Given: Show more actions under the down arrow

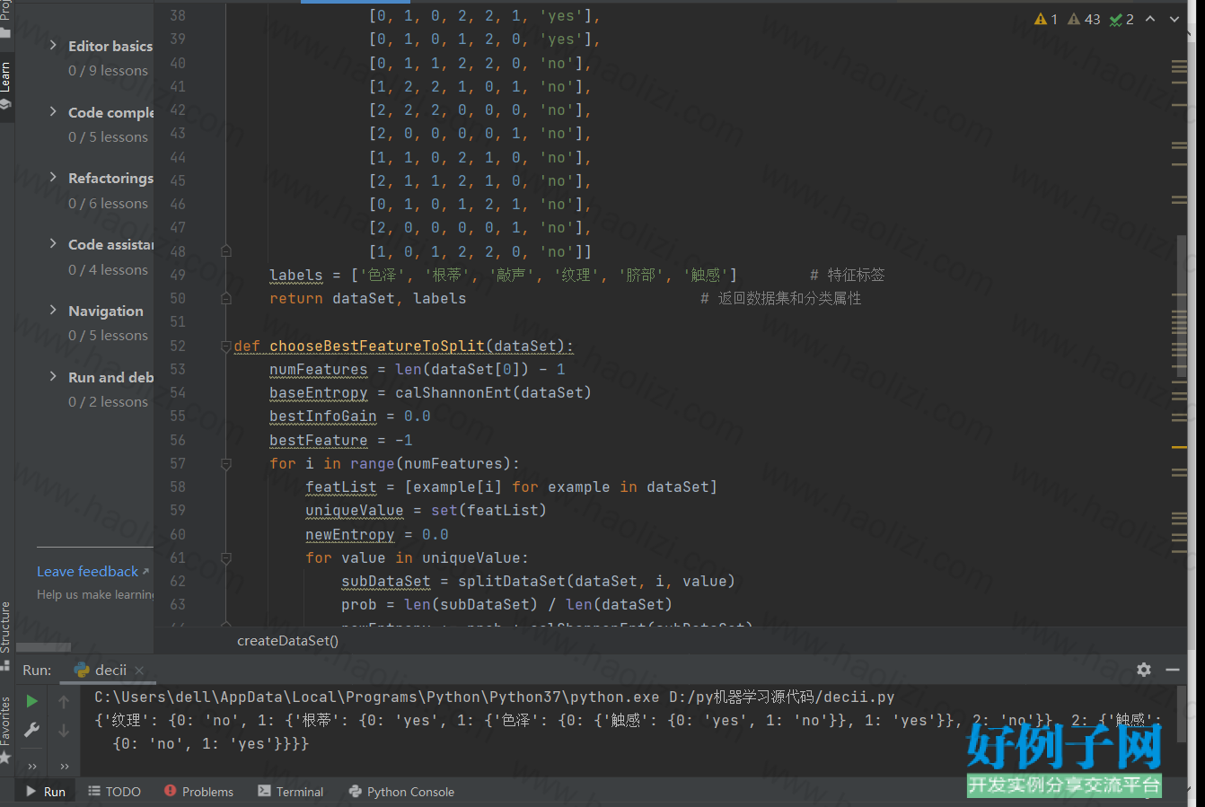Looking at the screenshot, I should pyautogui.click(x=65, y=766).
